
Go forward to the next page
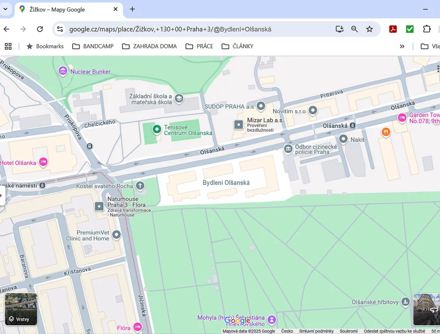23,29
